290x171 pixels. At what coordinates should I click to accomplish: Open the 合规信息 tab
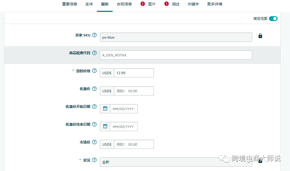click(124, 4)
